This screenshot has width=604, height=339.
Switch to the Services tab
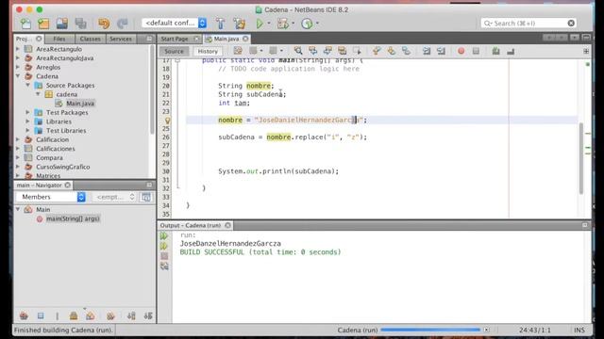coord(121,39)
